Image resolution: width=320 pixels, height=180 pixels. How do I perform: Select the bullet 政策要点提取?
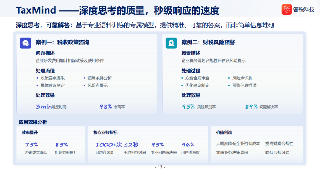click(x=52, y=78)
